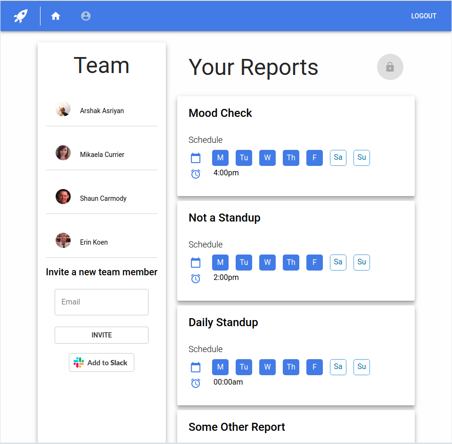
Task: Click the lock icon beside Your Reports
Action: 390,67
